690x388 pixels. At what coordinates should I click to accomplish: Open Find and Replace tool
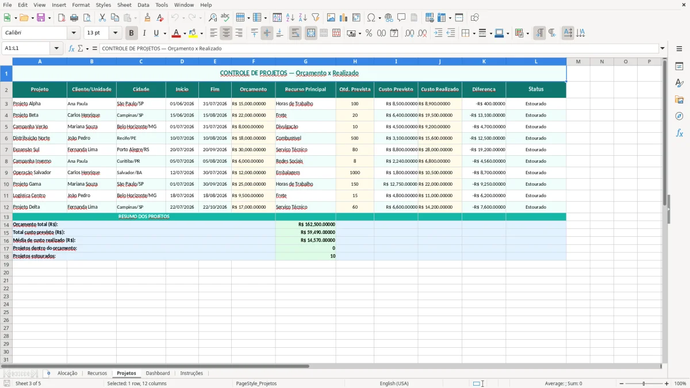(x=213, y=18)
